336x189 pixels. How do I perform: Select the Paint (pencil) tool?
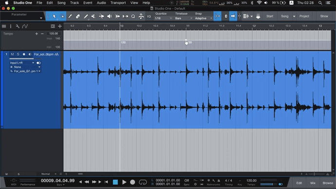coord(70,16)
